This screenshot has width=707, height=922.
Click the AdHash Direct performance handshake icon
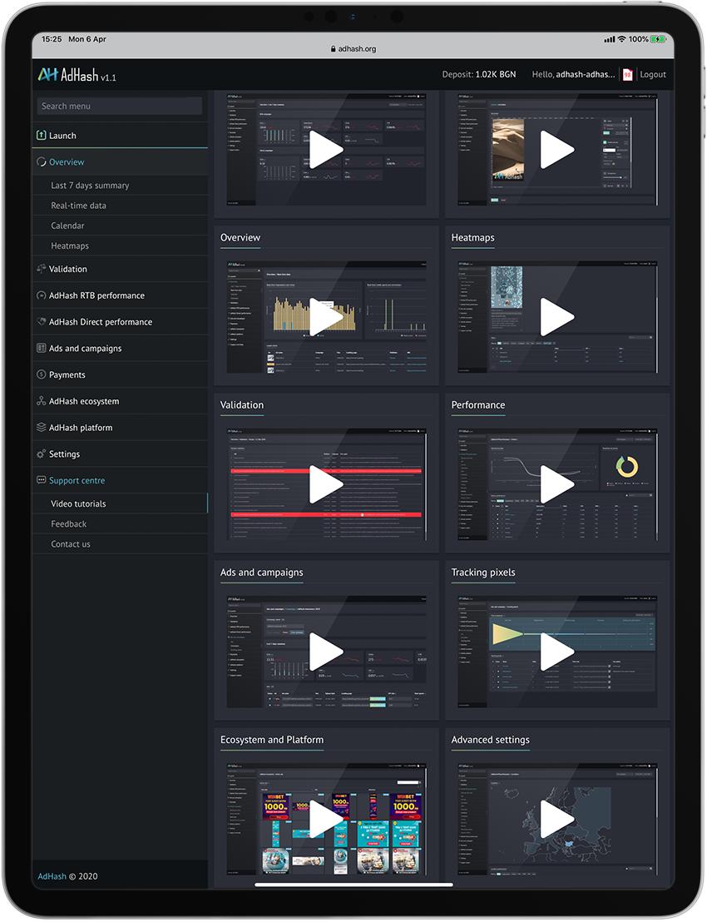(42, 322)
